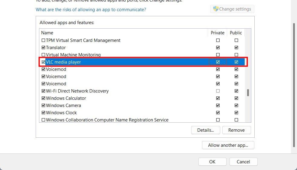
Task: Open Details for the selected app
Action: [x=206, y=130]
